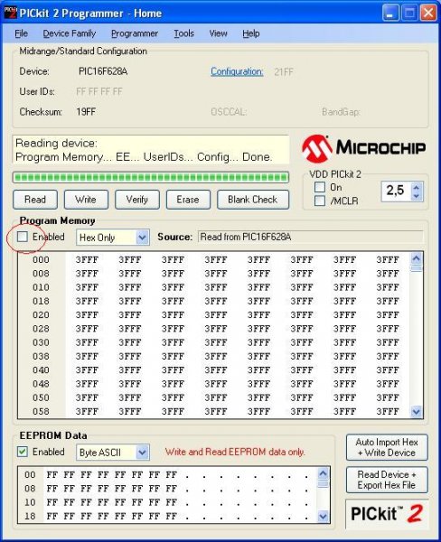The width and height of the screenshot is (441, 542).
Task: Click the Checksum value 19FF
Action: (86, 112)
